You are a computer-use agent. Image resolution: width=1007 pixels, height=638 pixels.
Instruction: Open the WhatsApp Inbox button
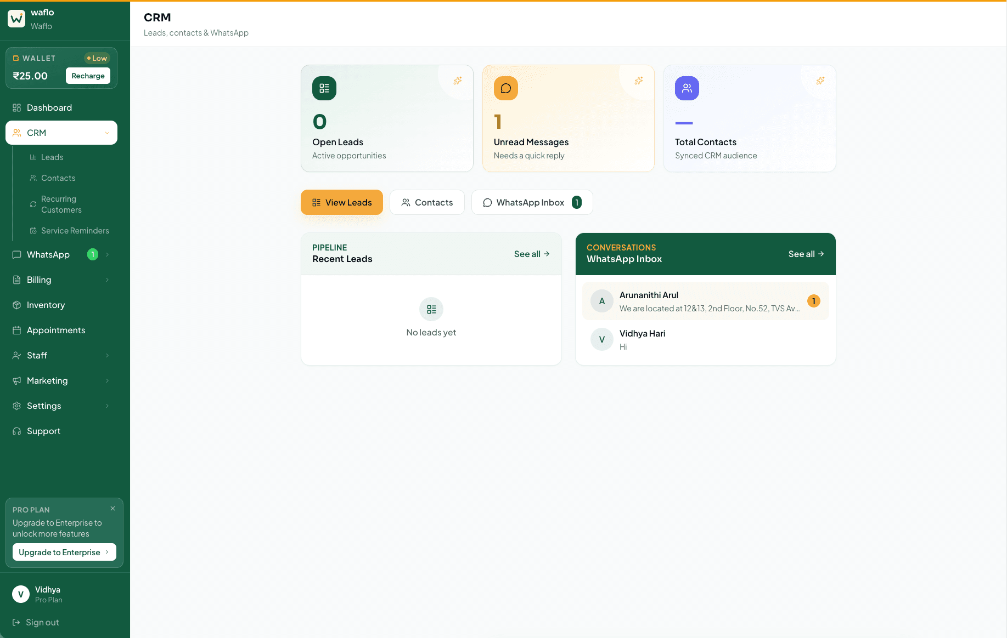point(532,202)
